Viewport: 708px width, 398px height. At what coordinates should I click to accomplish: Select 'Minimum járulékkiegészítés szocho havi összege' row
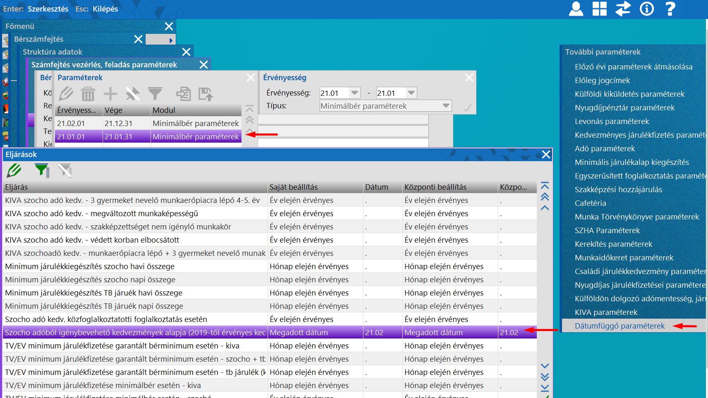pos(270,266)
